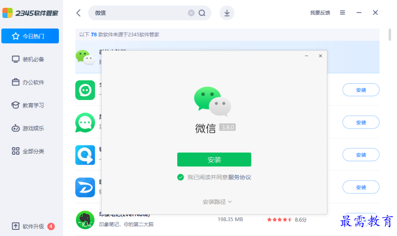This screenshot has width=397, height=236.
Task: Click the magnifier search icon
Action: click(202, 13)
